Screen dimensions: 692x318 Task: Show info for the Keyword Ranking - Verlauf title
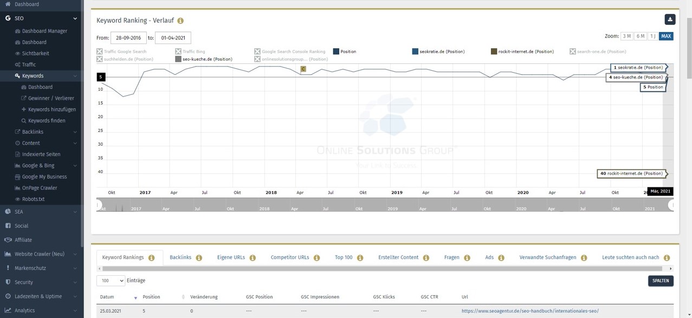click(180, 21)
